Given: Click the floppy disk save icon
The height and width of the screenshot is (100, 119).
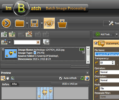Looking at the screenshot, I should (34, 23).
